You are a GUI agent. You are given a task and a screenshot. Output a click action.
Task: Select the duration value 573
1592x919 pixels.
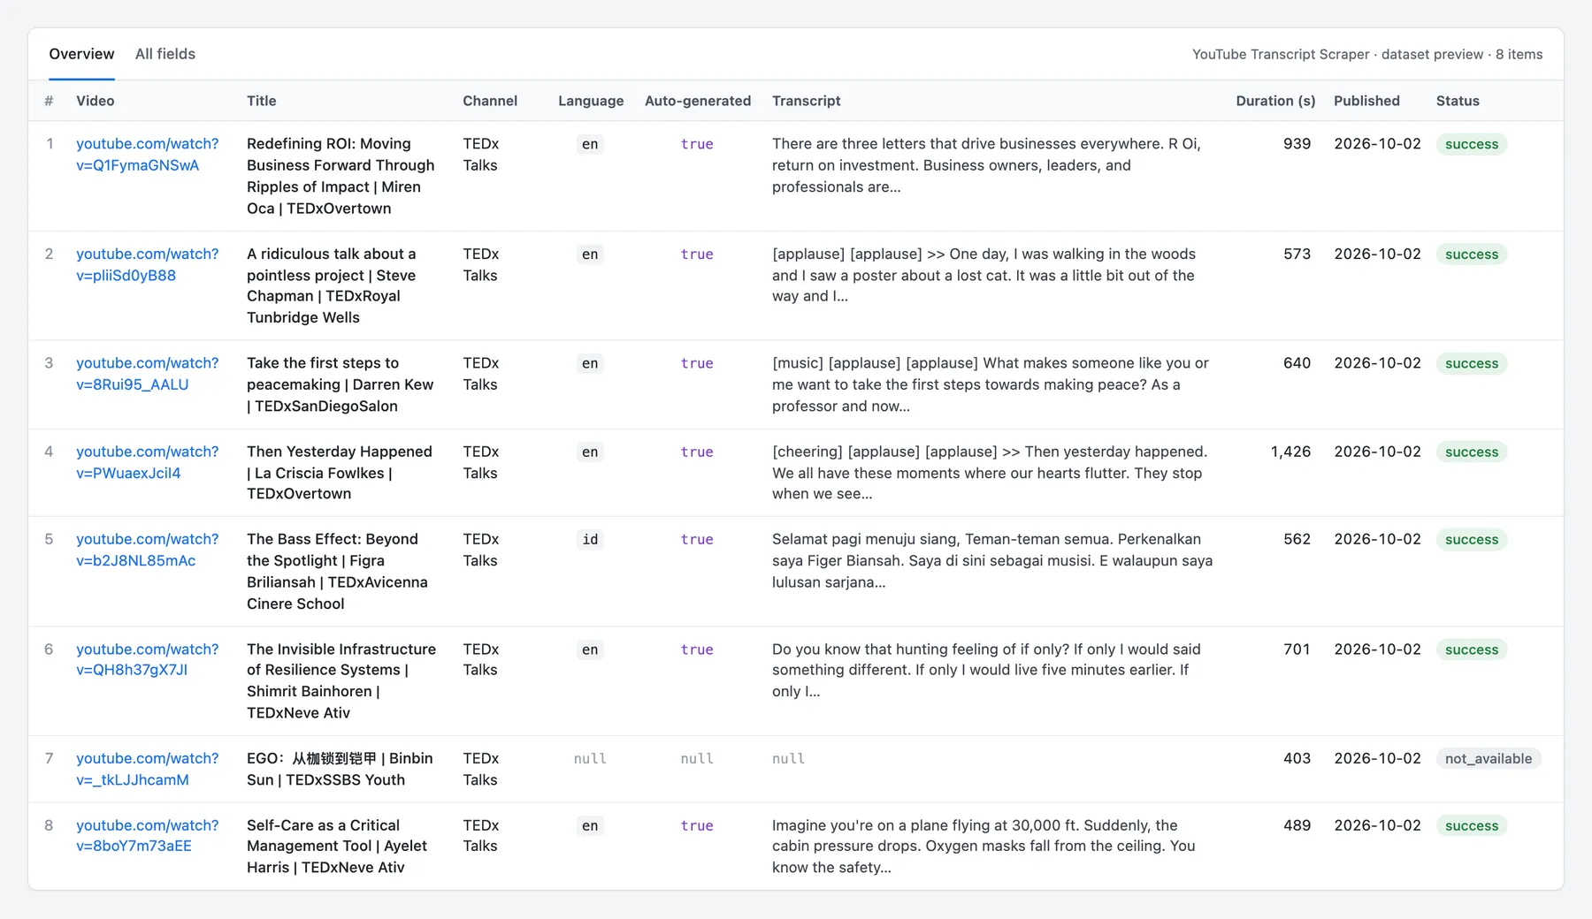1297,254
